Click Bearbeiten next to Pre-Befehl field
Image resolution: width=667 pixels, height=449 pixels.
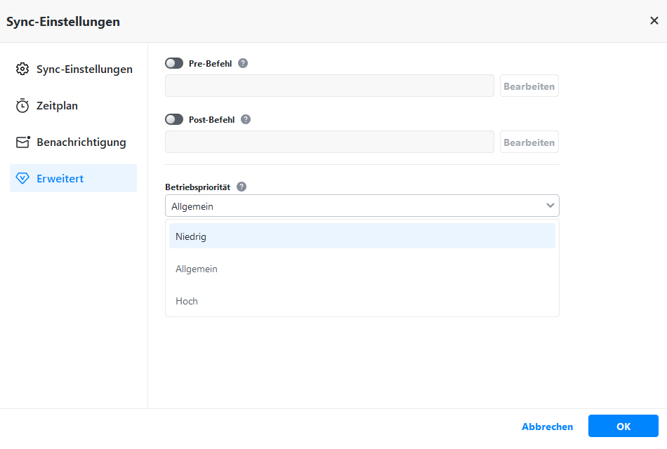tap(529, 86)
